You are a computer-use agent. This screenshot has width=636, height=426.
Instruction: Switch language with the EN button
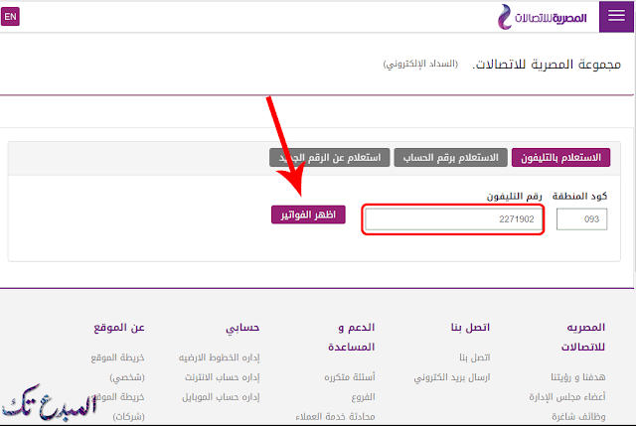(x=11, y=18)
